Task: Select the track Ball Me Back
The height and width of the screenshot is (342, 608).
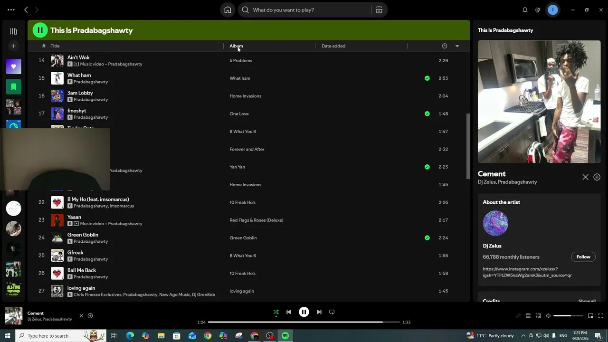Action: pyautogui.click(x=82, y=270)
